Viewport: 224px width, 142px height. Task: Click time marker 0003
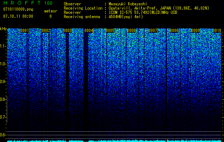[67, 31]
